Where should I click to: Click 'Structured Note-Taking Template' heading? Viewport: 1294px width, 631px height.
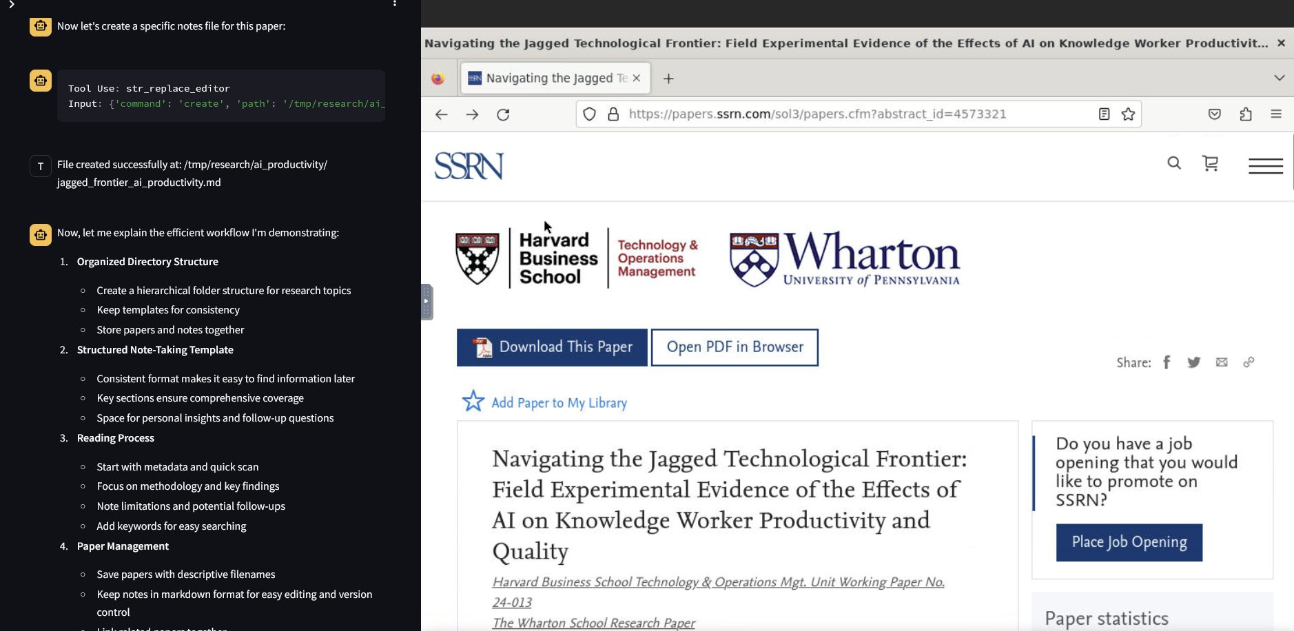tap(155, 350)
